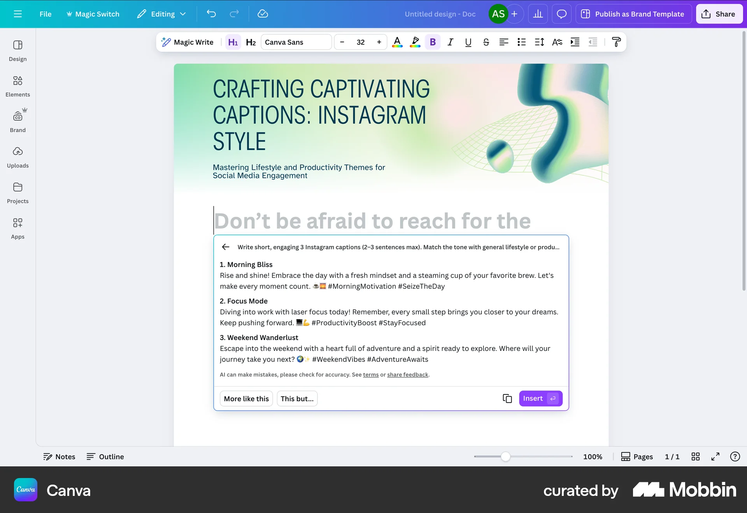The width and height of the screenshot is (747, 513).
Task: Copy the AI-generated captions
Action: (x=507, y=398)
